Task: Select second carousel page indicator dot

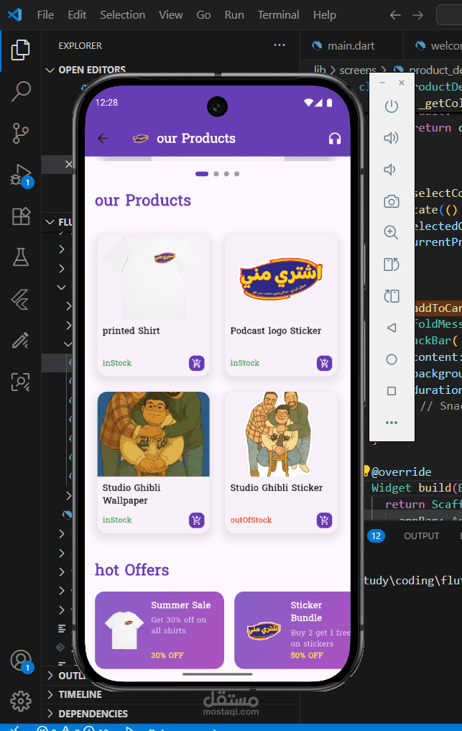Action: tap(216, 174)
